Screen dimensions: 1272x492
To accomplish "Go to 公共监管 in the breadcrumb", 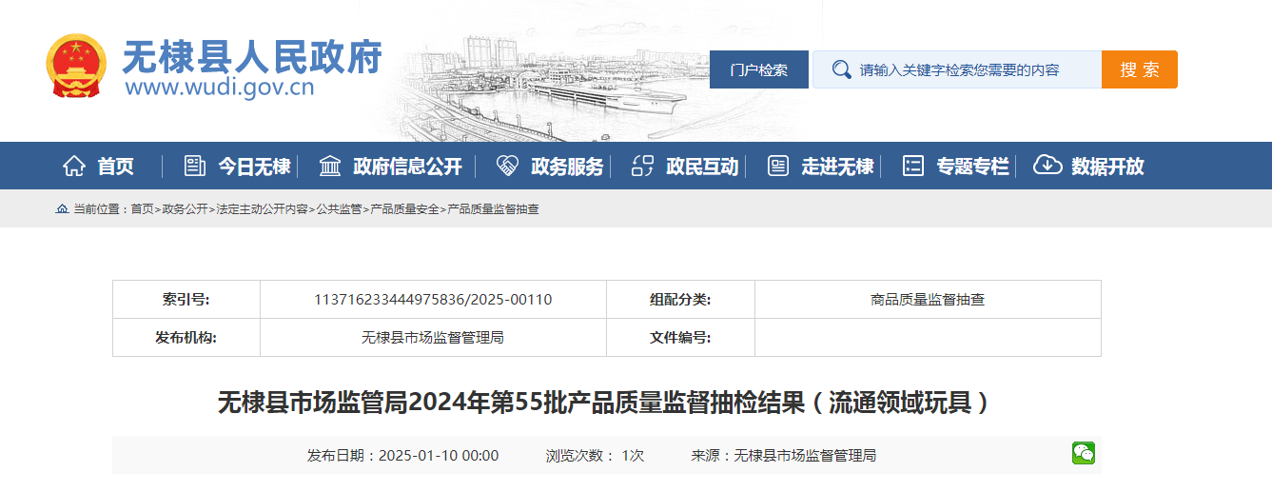I will click(339, 208).
